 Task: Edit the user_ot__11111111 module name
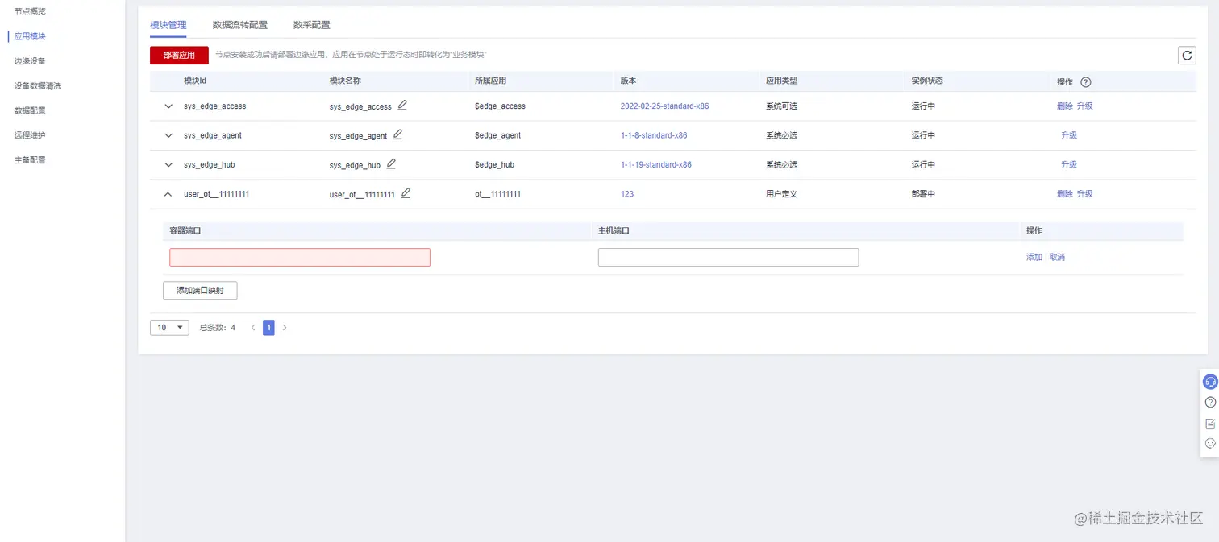click(406, 192)
